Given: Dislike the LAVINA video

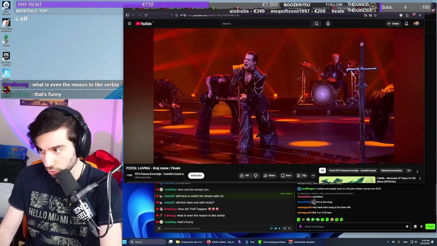Looking at the screenshot, I should pos(255,175).
